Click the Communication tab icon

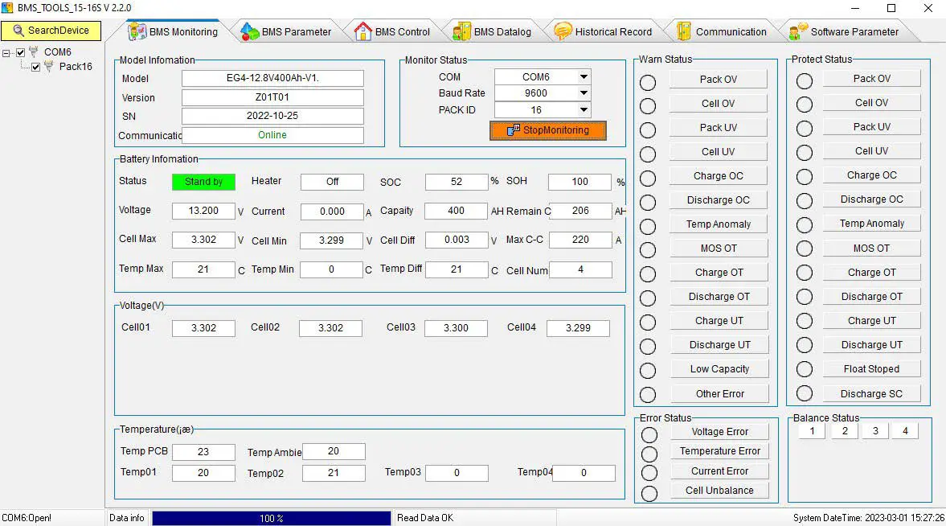tap(684, 31)
